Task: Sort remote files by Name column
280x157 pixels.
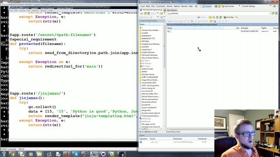Action: click(195, 28)
